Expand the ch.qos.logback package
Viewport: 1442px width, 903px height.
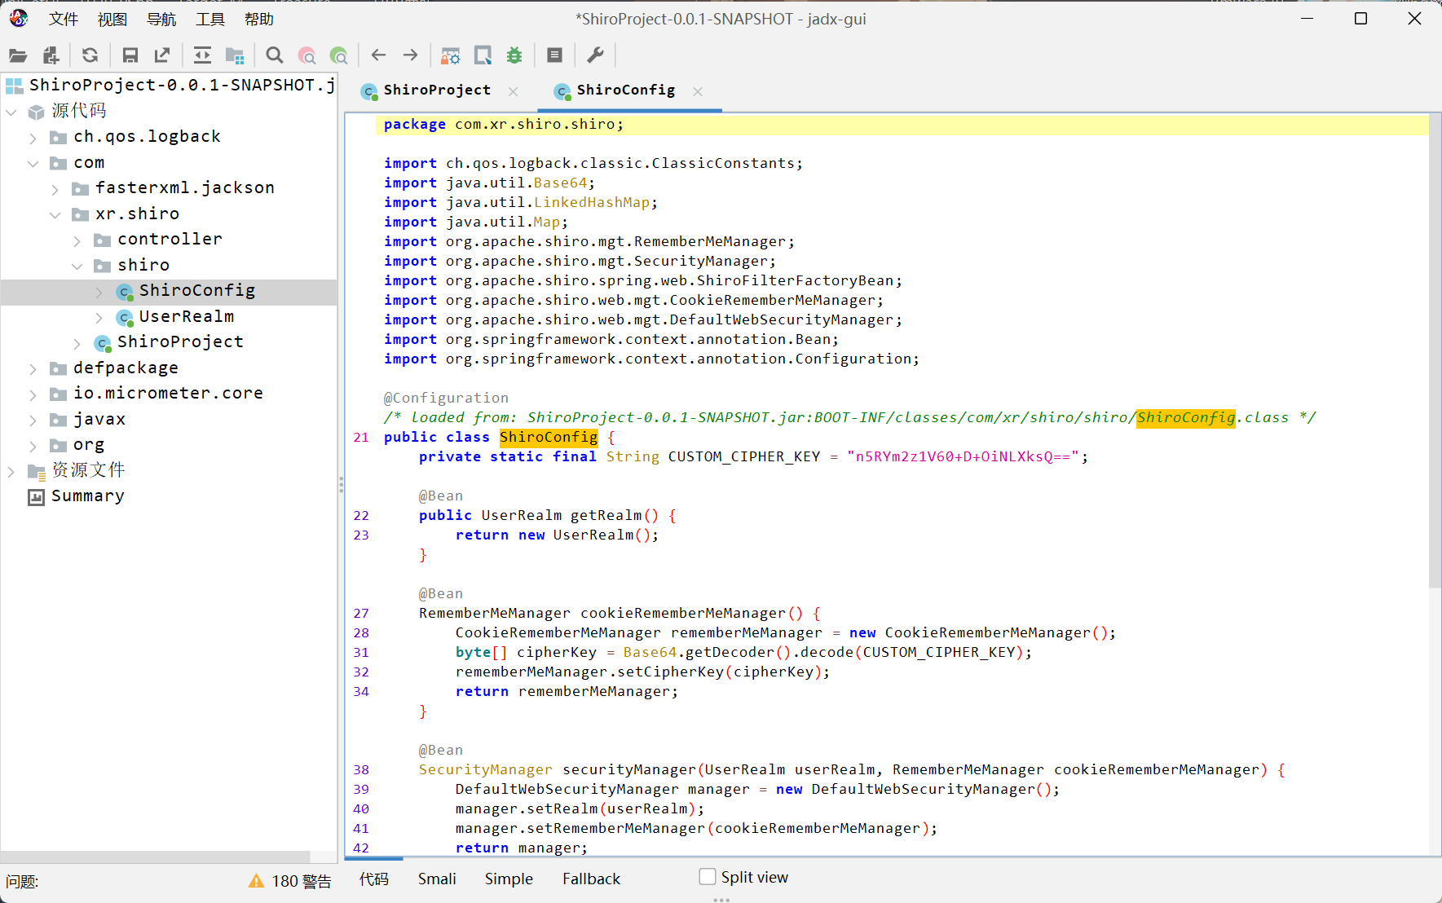(33, 137)
